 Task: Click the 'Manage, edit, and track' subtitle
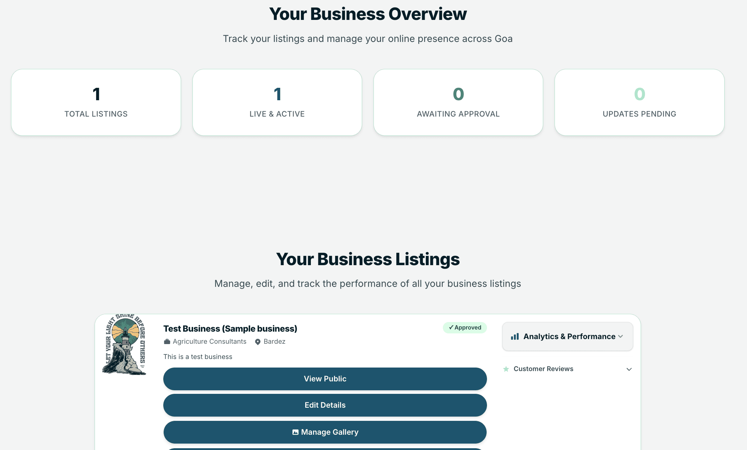(368, 283)
